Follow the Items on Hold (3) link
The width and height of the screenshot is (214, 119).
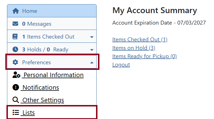pyautogui.click(x=134, y=48)
